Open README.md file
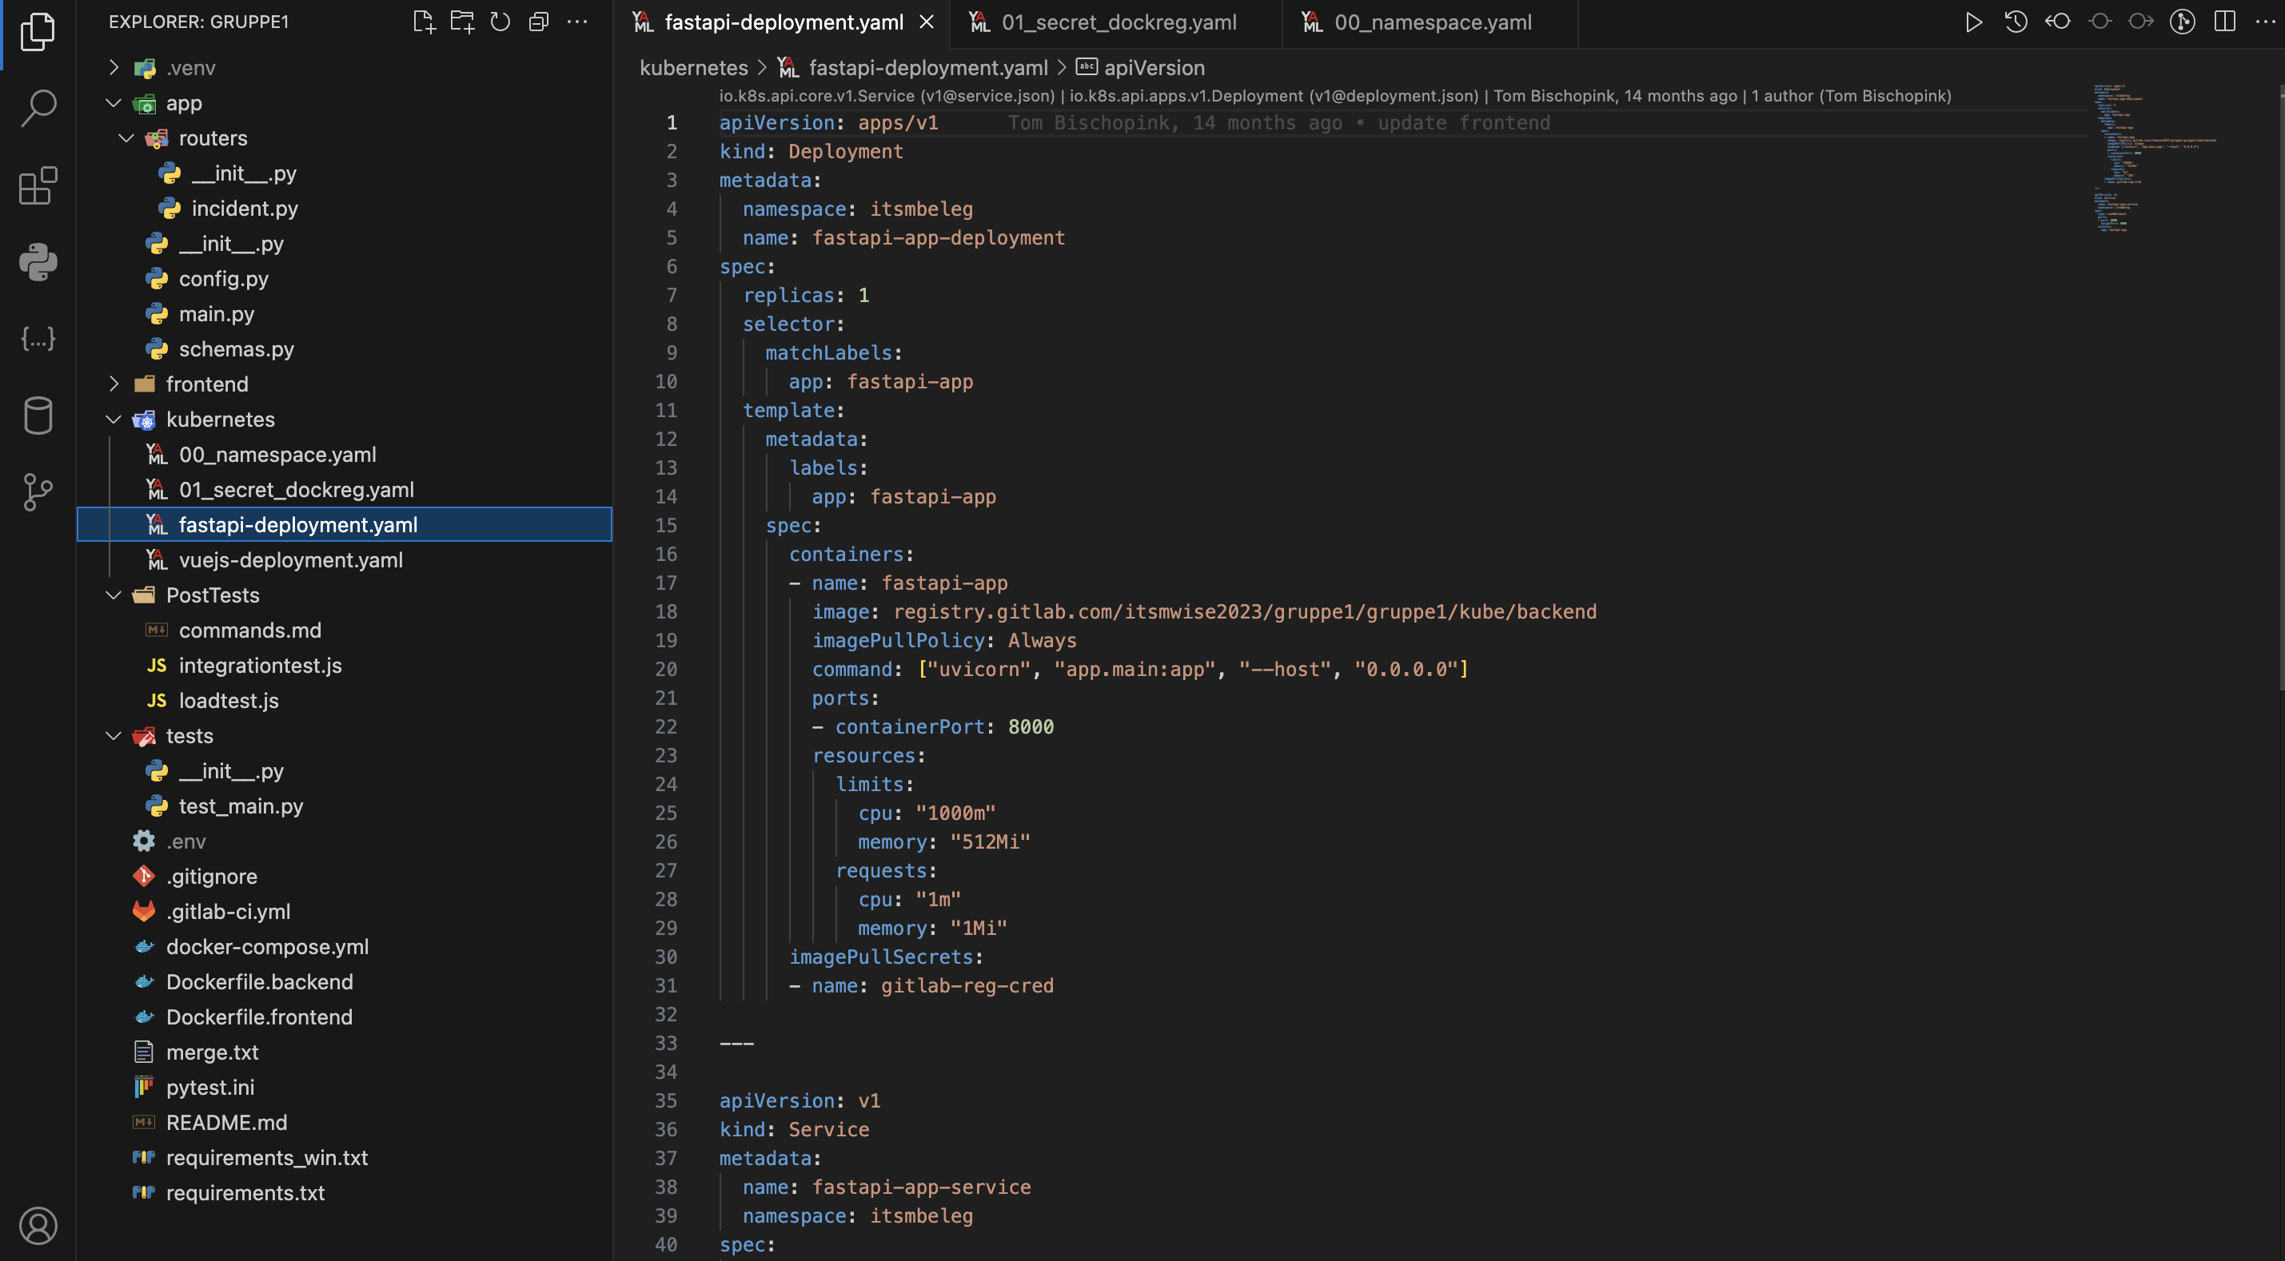Screen dimensions: 2285x1261 point(344,1123)
